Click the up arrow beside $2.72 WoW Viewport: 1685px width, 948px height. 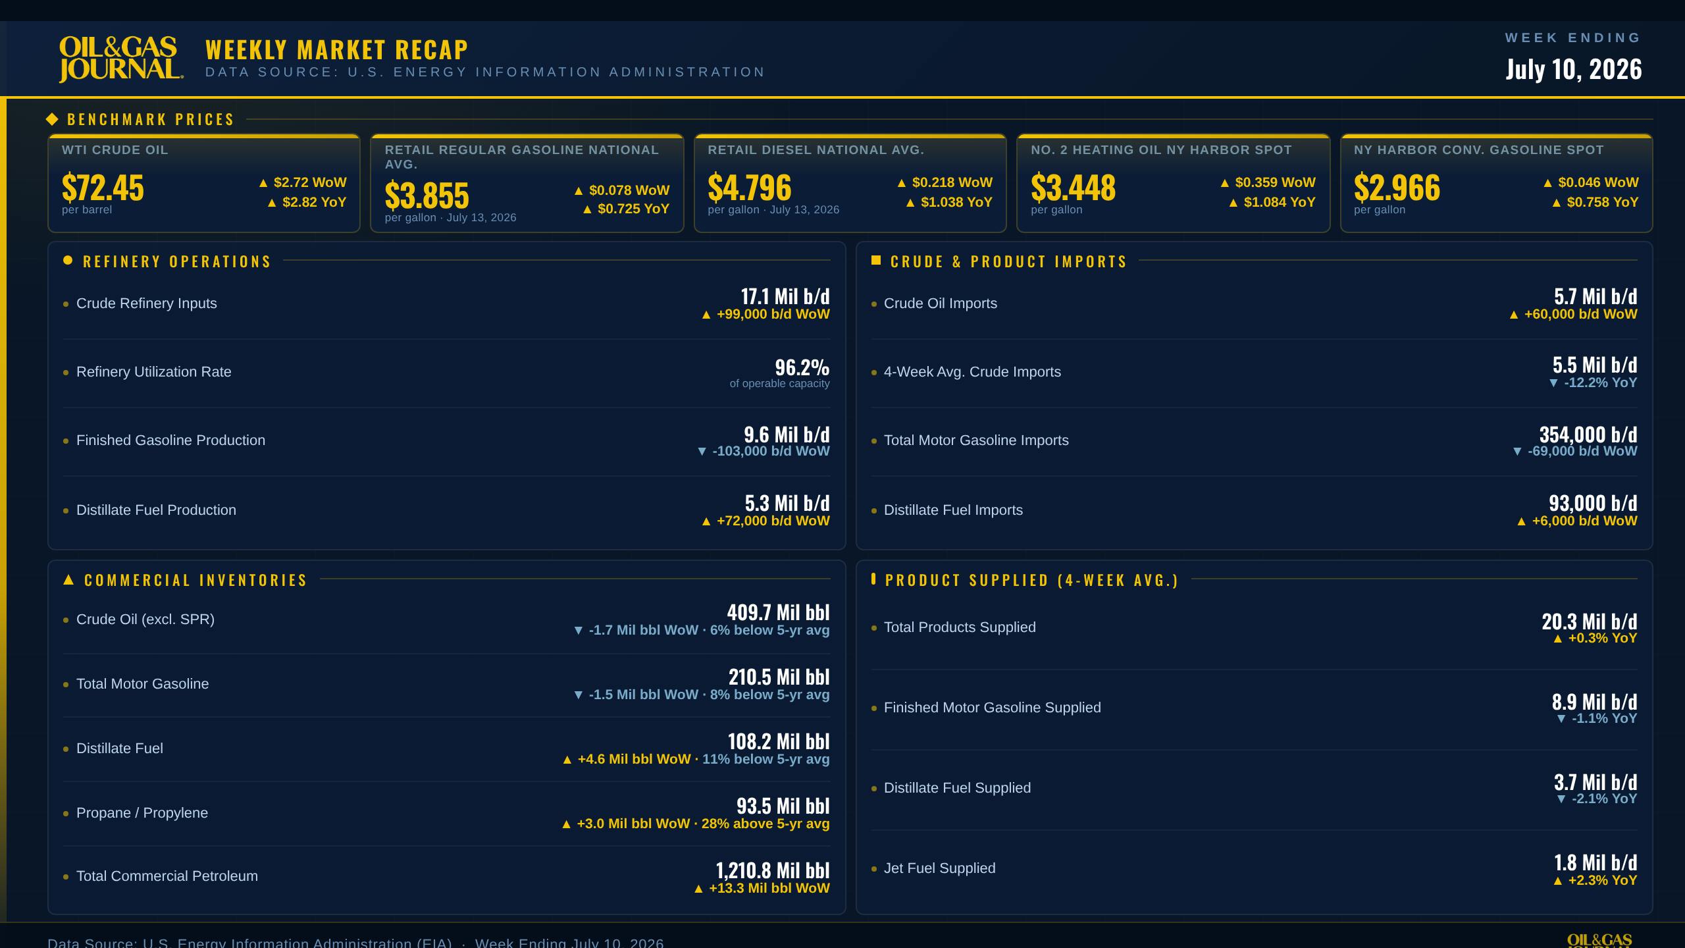pyautogui.click(x=263, y=183)
